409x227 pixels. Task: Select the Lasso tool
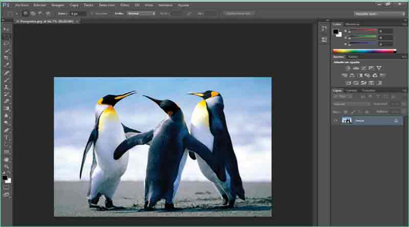click(7, 44)
